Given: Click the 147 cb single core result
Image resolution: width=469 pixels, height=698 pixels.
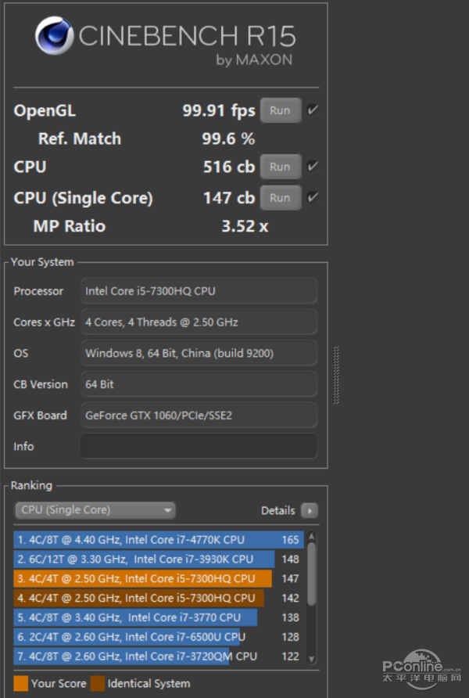Looking at the screenshot, I should click(x=229, y=198).
